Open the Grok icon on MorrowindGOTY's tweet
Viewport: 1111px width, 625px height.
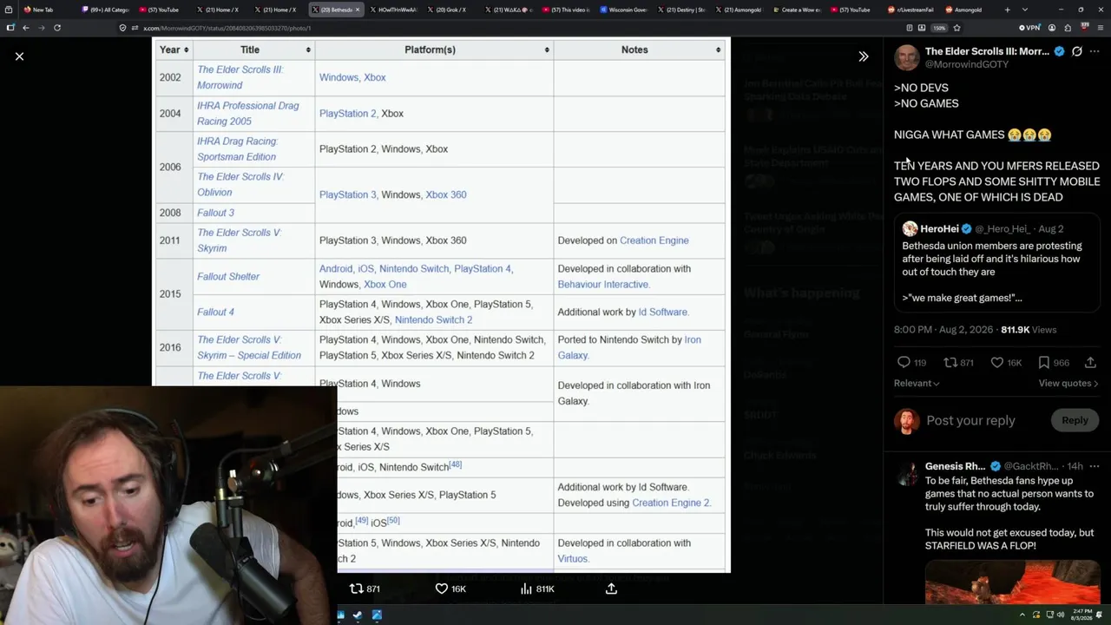1076,51
